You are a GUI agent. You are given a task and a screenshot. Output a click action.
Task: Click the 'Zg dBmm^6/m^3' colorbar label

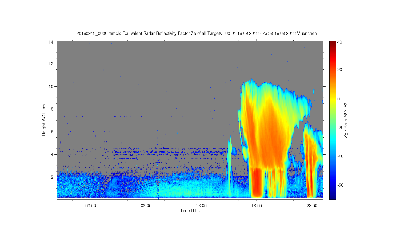(346, 121)
